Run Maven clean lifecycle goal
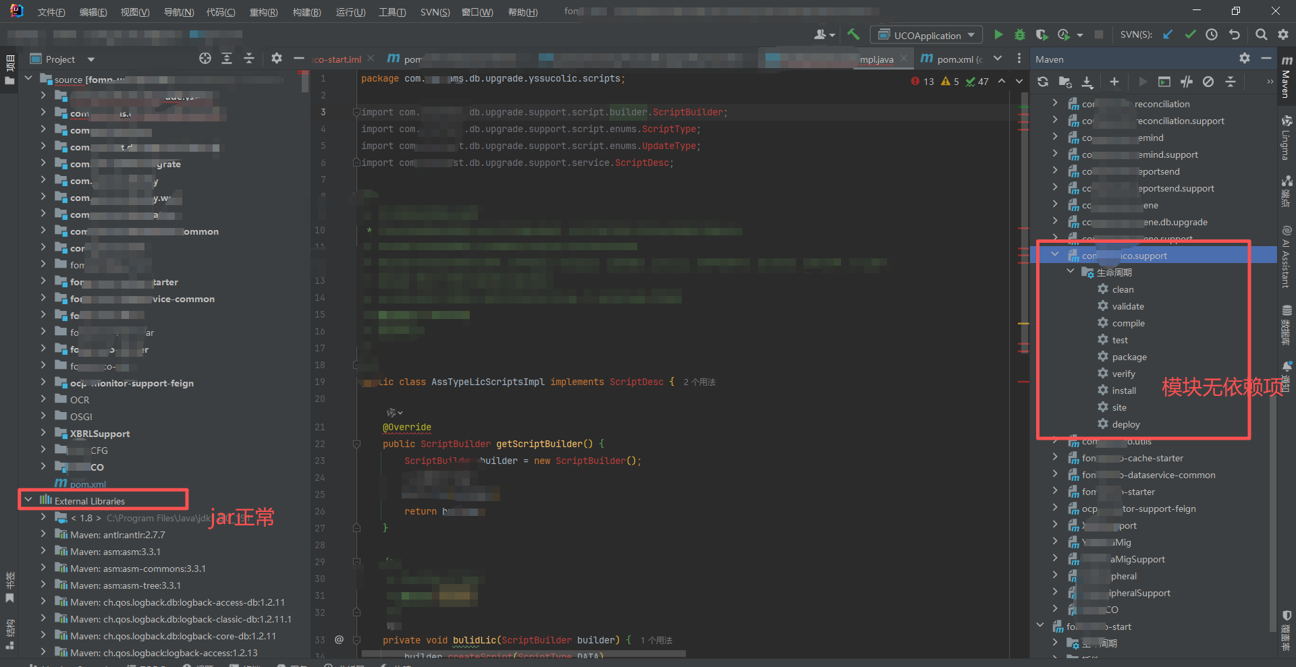Screen dimensions: 1296x667 (1123, 289)
